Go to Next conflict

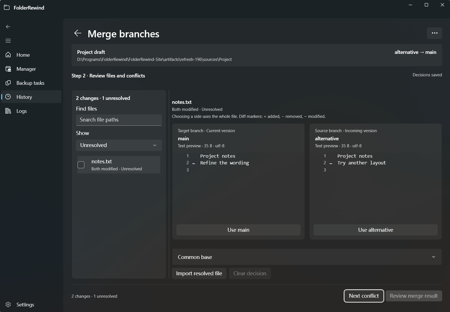point(364,296)
